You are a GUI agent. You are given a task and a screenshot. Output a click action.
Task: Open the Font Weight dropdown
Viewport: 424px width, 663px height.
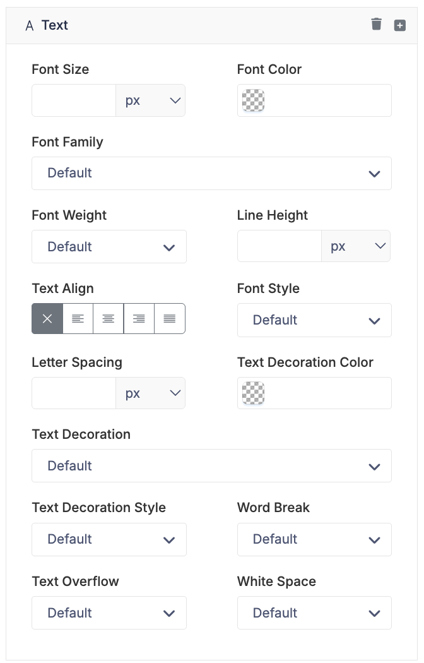(109, 246)
